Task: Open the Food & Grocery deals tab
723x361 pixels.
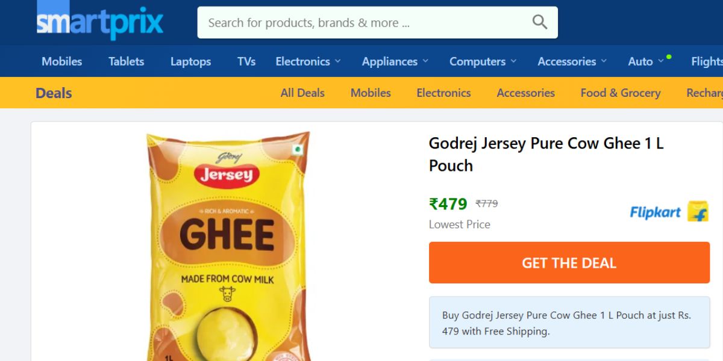Action: click(x=621, y=93)
